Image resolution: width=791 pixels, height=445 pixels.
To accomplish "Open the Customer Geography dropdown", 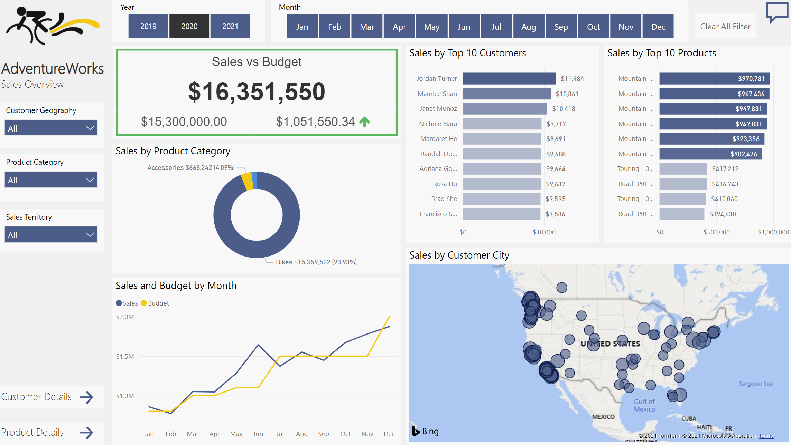I will point(51,128).
